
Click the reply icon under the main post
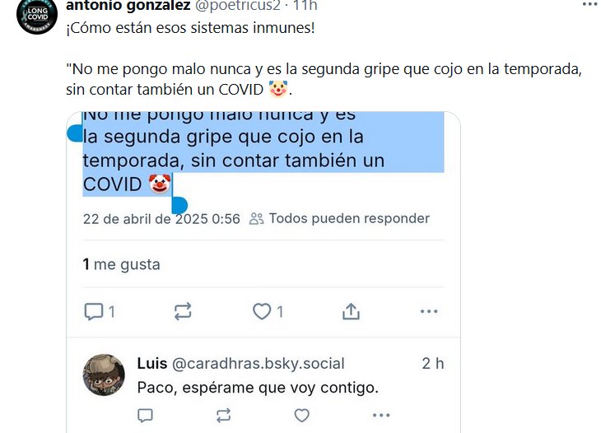[94, 311]
